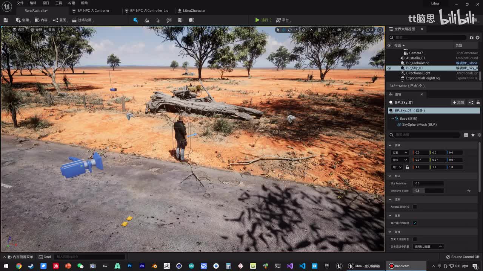The width and height of the screenshot is (483, 271).
Task: Open the scale type dropdown
Action: 397,167
